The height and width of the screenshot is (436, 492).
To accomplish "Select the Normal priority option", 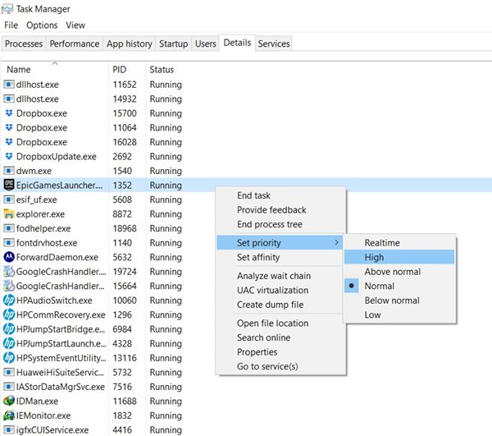I will 399,287.
